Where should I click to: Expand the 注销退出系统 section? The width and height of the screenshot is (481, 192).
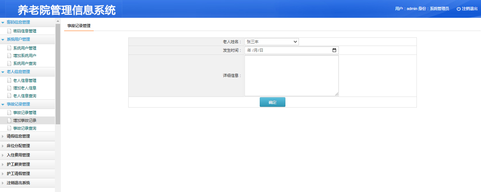27,183
